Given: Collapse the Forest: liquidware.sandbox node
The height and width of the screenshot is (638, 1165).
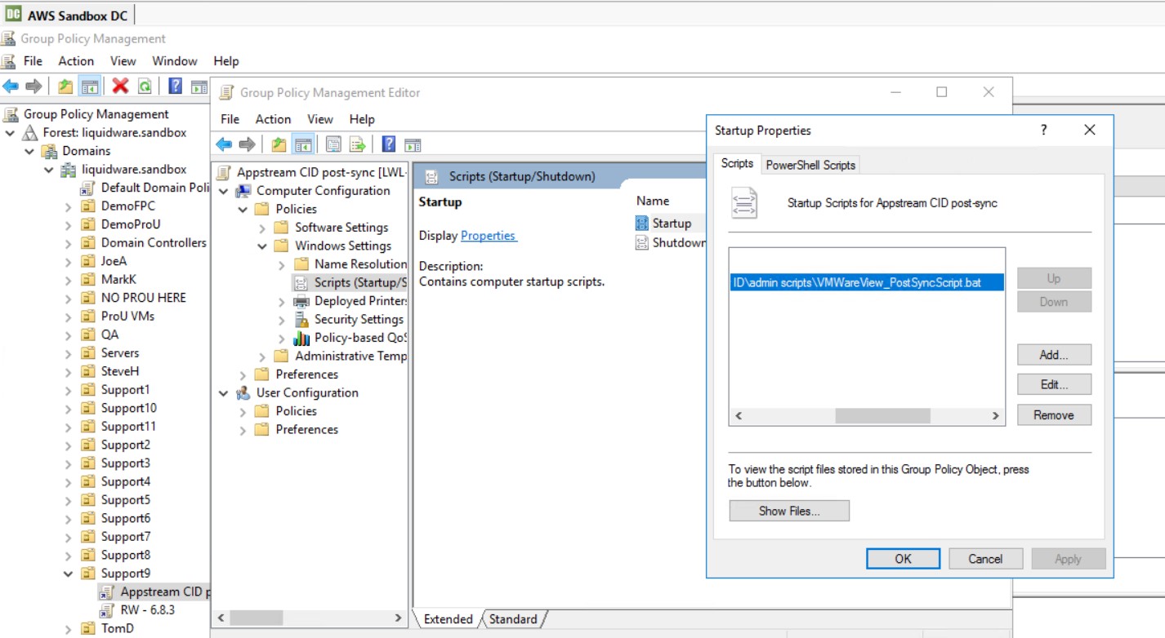Looking at the screenshot, I should click(10, 132).
